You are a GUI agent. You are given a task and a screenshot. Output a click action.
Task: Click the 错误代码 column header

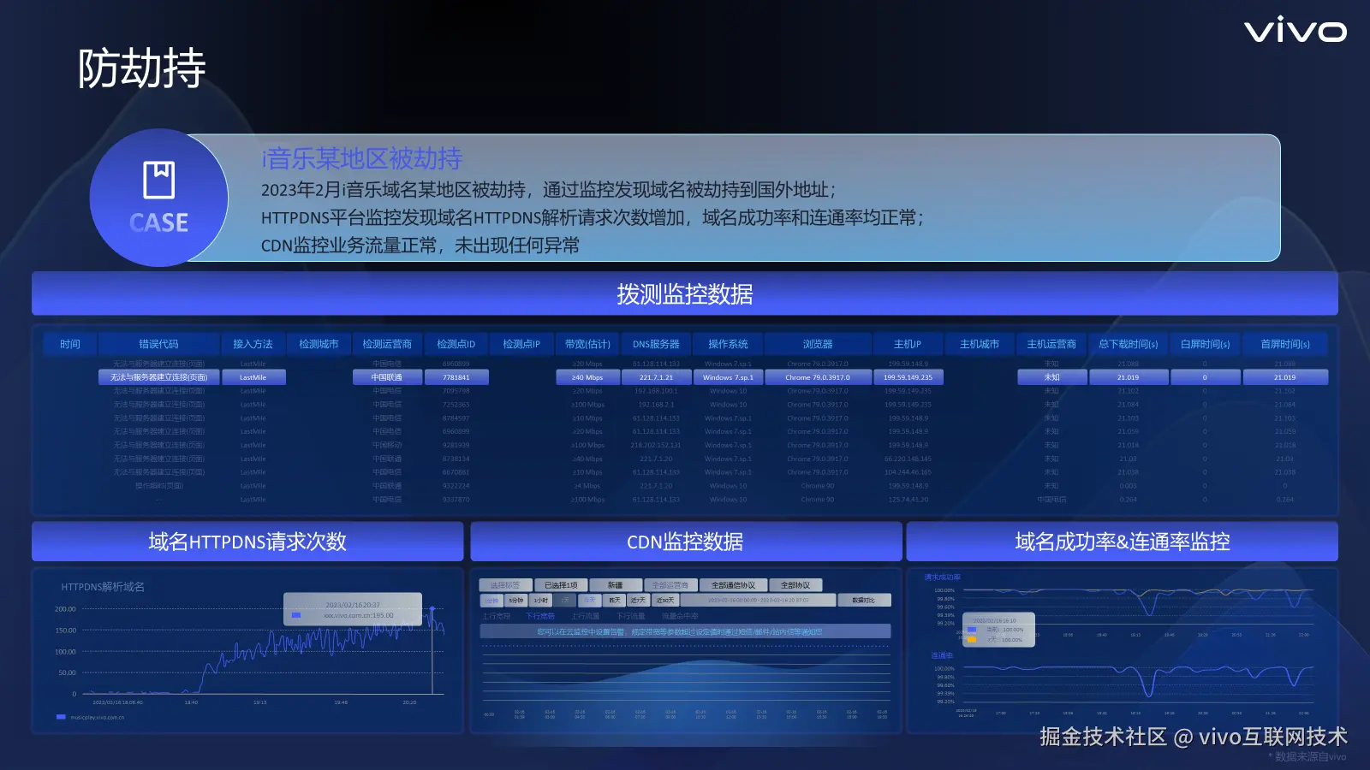coord(158,344)
